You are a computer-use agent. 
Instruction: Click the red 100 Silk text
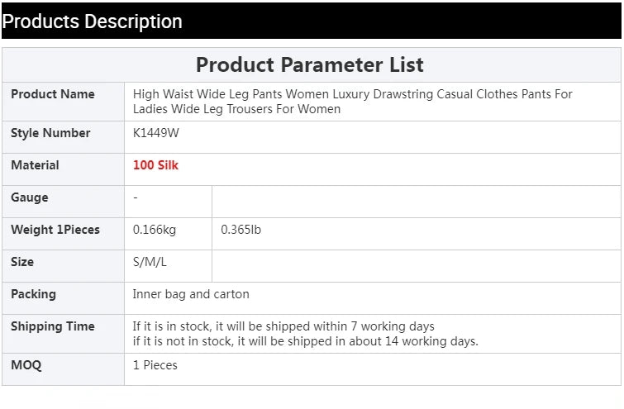pyautogui.click(x=155, y=165)
